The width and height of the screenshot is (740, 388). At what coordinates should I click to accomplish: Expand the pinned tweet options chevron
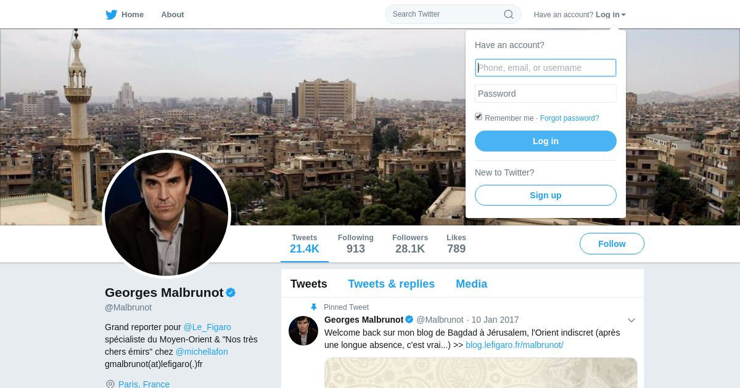tap(631, 320)
